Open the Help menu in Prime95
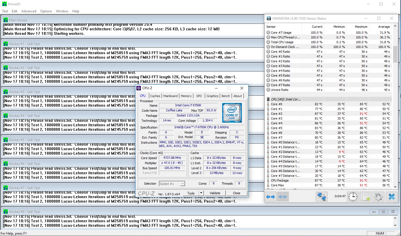This screenshot has width=401, height=236. (x=76, y=11)
